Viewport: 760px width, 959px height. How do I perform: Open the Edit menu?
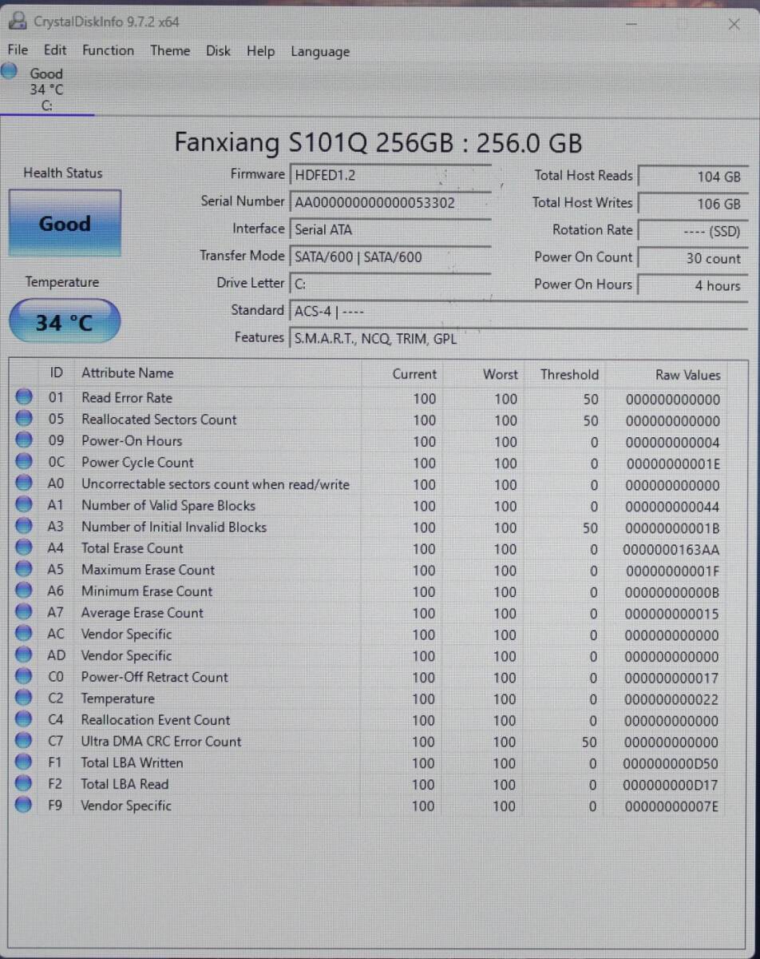pos(55,50)
